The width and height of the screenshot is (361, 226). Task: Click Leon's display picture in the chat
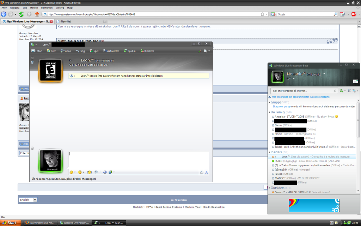[50, 71]
